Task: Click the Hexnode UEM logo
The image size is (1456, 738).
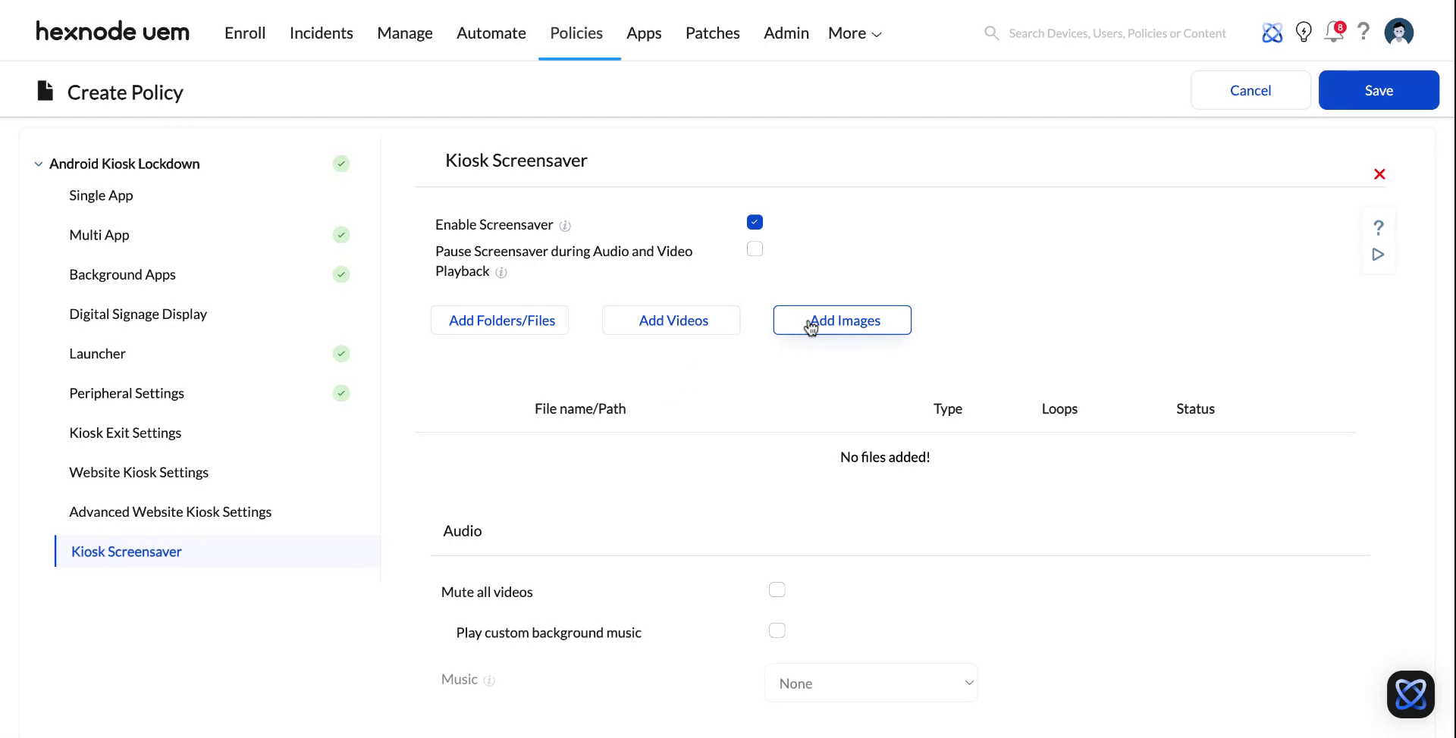Action: (112, 31)
